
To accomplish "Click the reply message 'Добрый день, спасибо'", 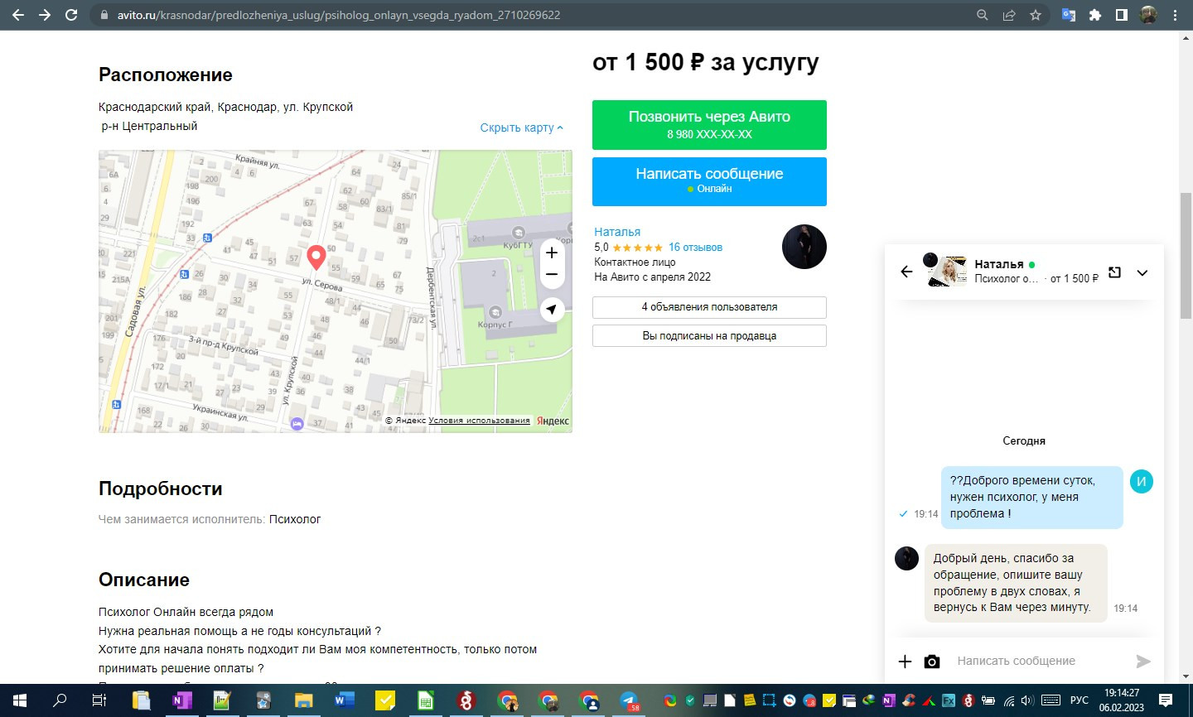I will (x=1015, y=583).
